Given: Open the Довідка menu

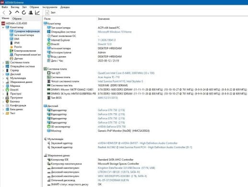Looking at the screenshot, I should pos(65,7).
